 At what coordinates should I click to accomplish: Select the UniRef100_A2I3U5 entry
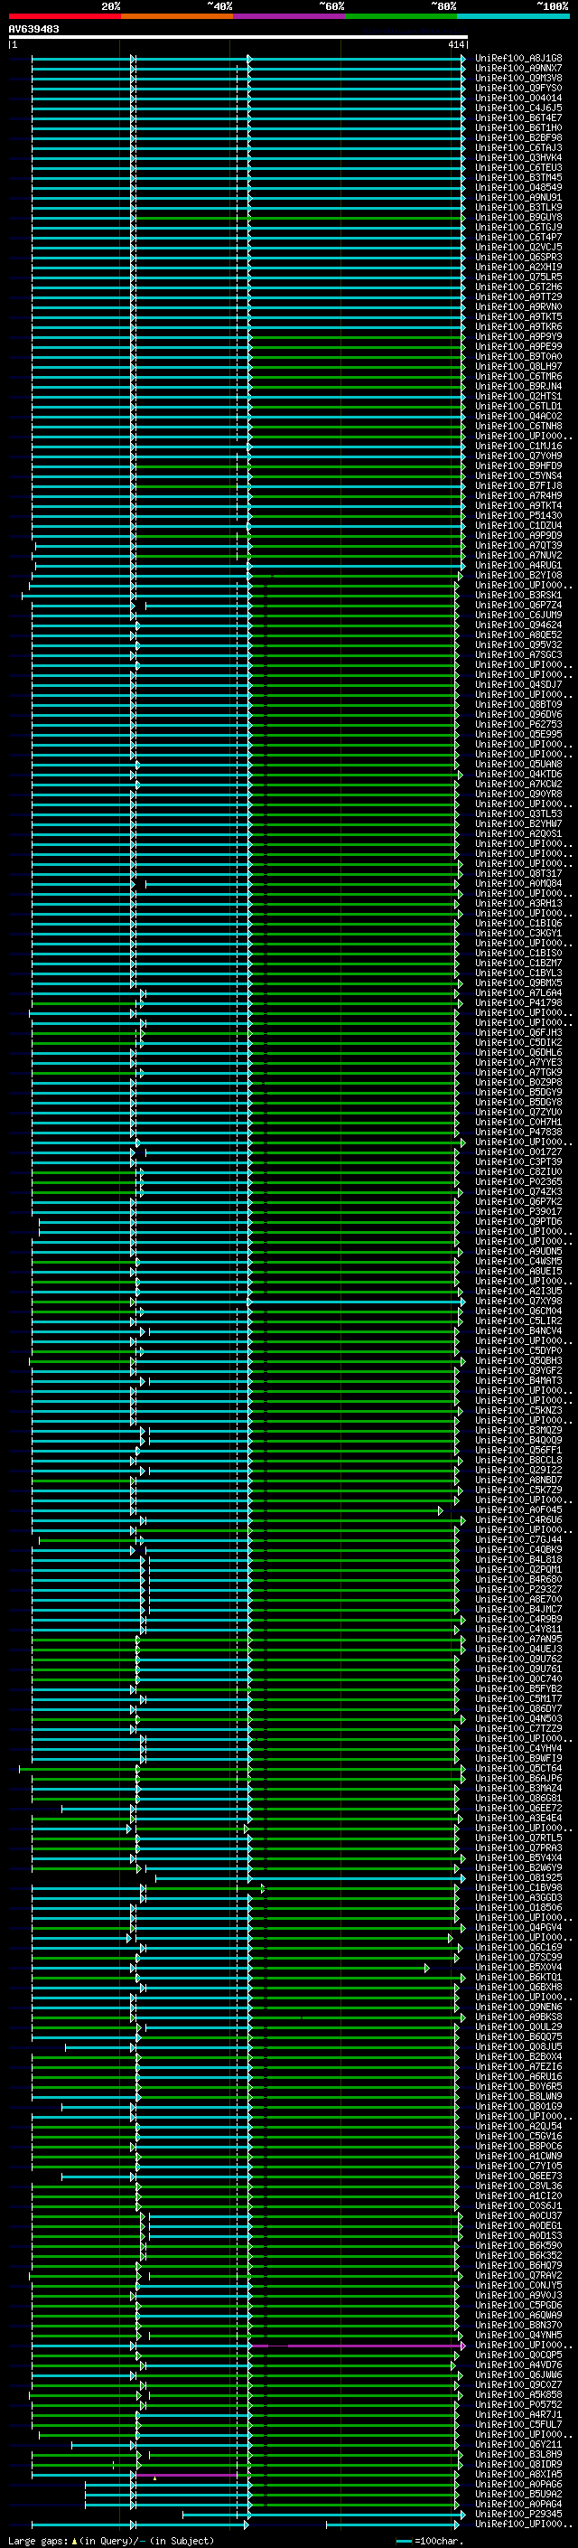(x=518, y=1291)
